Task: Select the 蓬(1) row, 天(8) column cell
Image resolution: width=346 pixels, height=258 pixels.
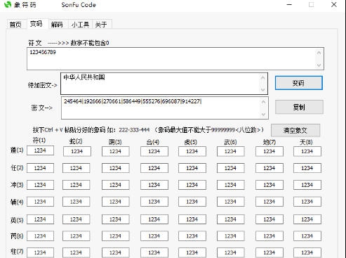Action: pos(307,151)
